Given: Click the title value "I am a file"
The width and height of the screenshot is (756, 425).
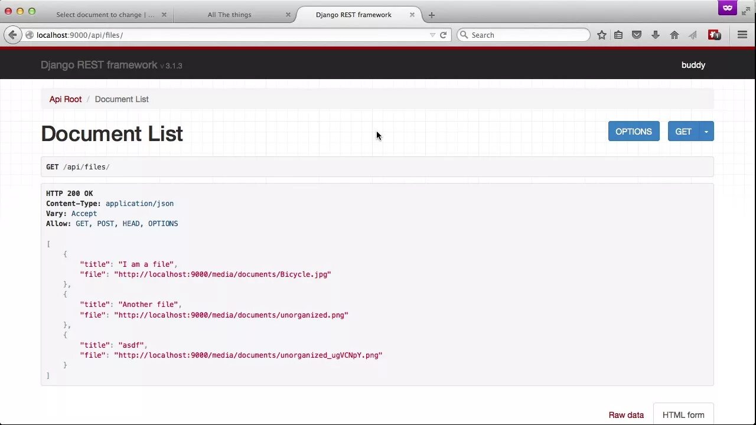Looking at the screenshot, I should (x=146, y=264).
